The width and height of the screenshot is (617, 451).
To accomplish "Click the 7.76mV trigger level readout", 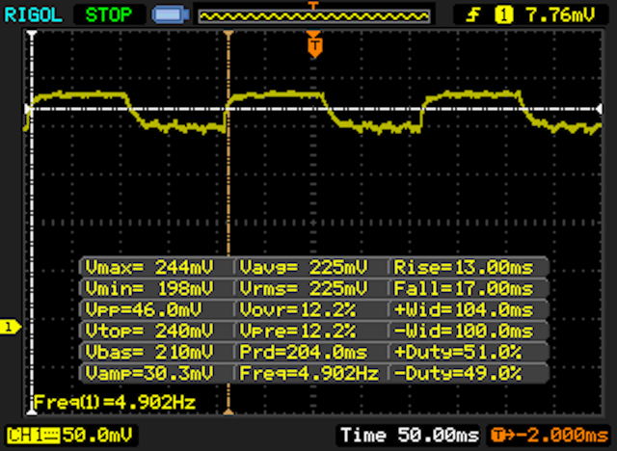I will pyautogui.click(x=560, y=15).
